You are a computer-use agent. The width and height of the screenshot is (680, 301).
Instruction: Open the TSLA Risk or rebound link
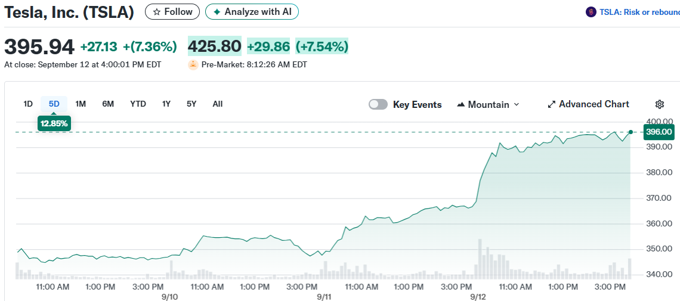pos(639,12)
